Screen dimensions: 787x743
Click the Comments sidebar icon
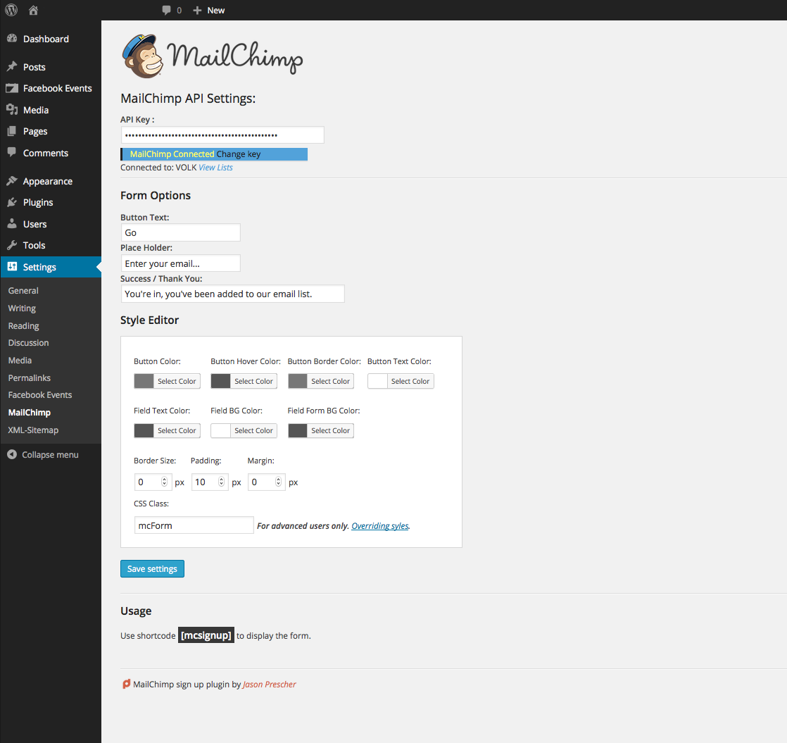(12, 152)
